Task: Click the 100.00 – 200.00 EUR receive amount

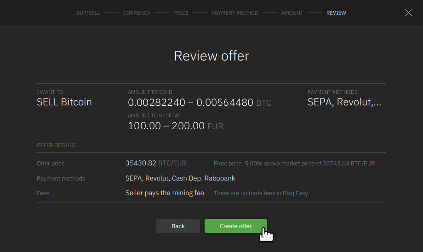Action: click(x=175, y=126)
